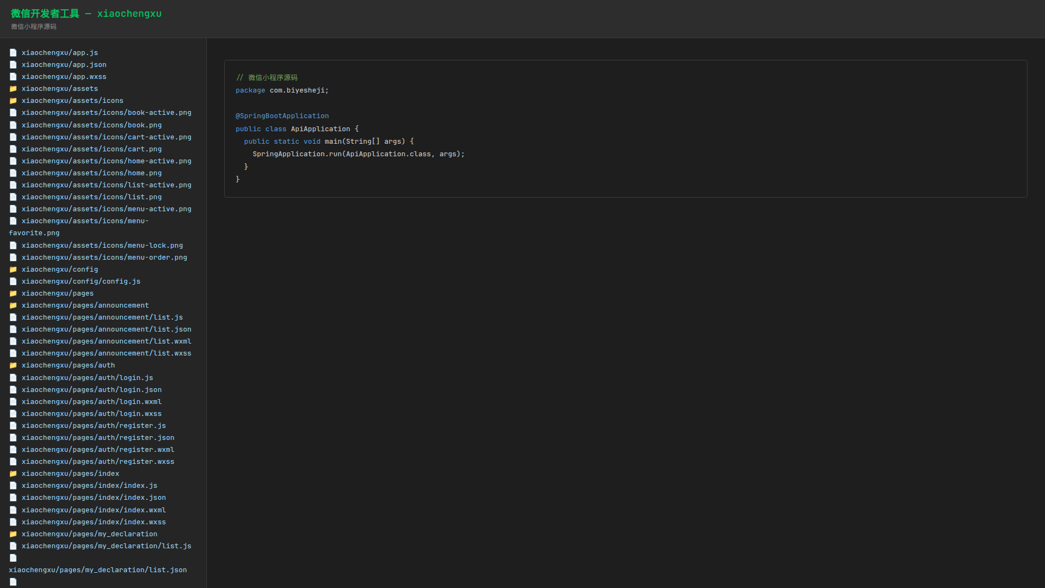Viewport: 1045px width, 588px height.
Task: Click the file icon beside config/config.js
Action: [13, 281]
